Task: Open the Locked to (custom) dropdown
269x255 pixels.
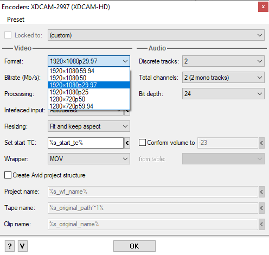Action: point(156,35)
